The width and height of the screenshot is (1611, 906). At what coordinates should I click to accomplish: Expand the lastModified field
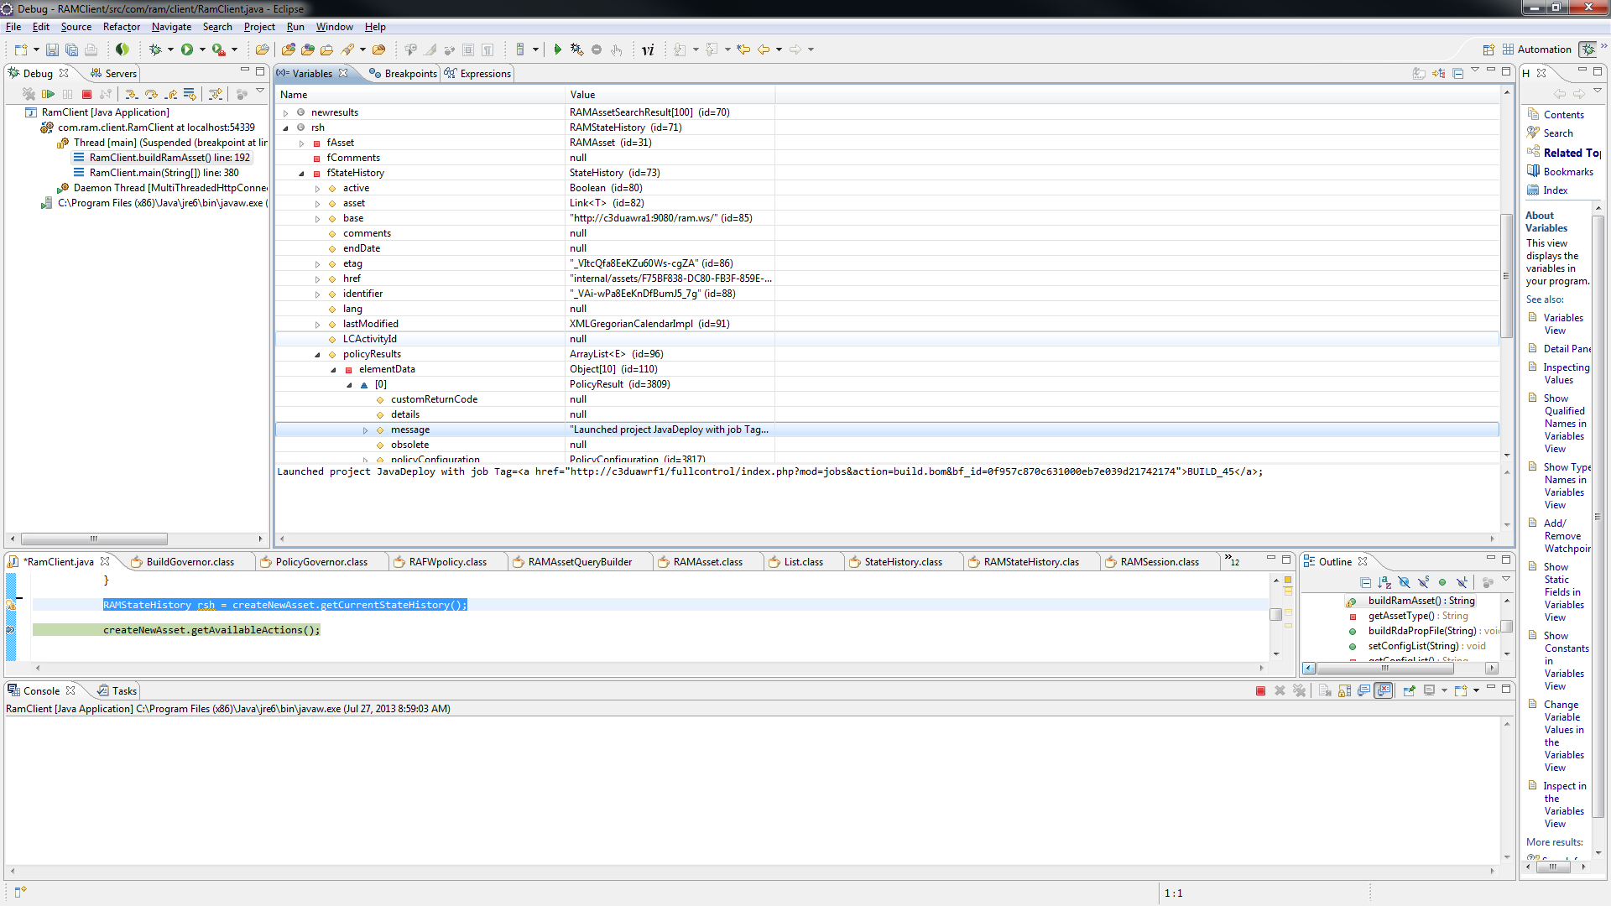pyautogui.click(x=317, y=325)
